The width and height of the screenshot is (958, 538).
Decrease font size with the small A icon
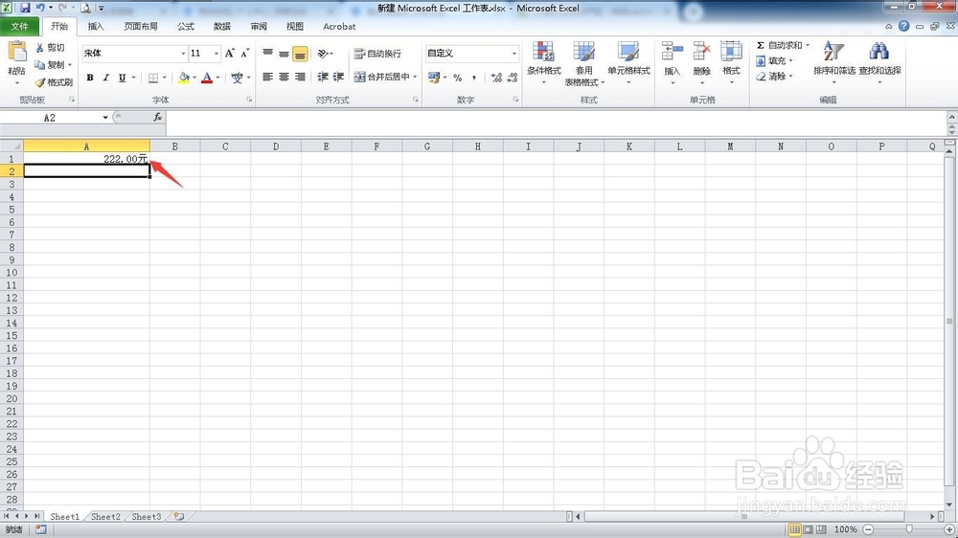[244, 54]
